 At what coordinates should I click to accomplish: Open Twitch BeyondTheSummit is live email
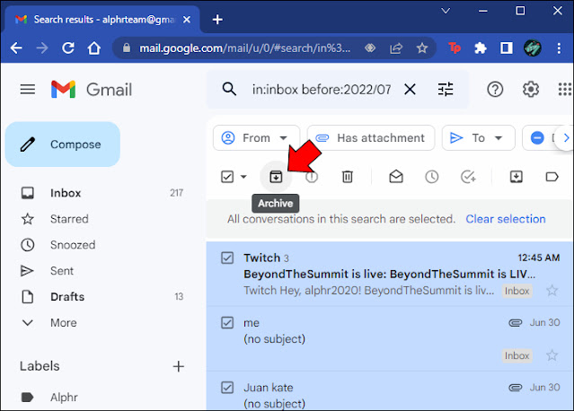(x=390, y=274)
